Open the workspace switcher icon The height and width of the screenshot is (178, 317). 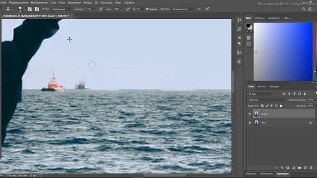pos(311,9)
